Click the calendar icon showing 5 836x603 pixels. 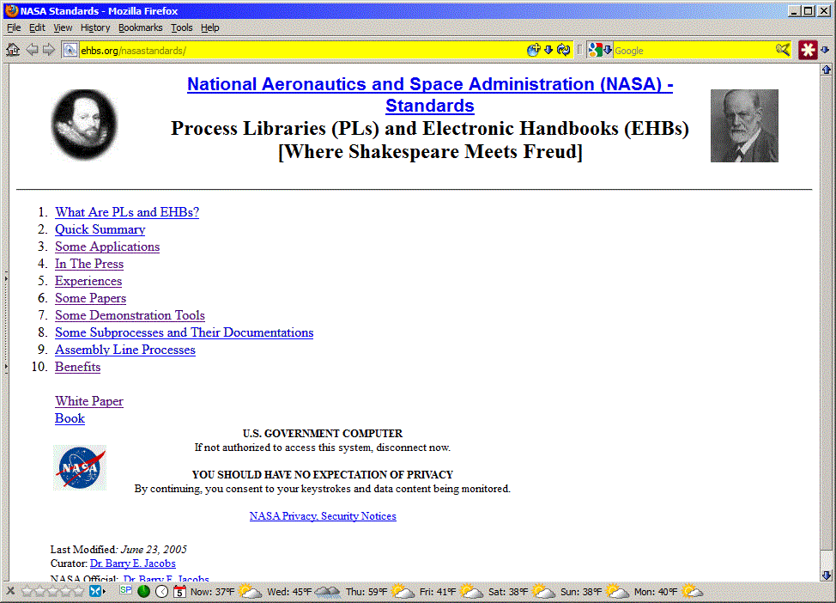click(x=179, y=591)
